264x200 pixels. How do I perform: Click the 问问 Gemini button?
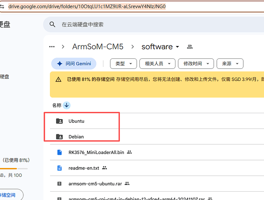pos(74,64)
